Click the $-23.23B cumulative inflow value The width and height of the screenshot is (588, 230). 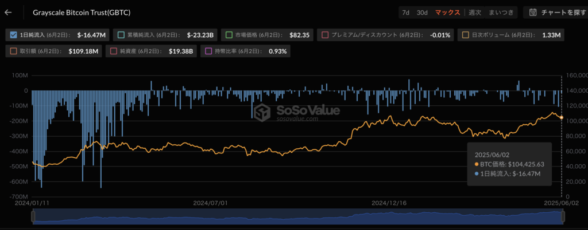click(200, 35)
